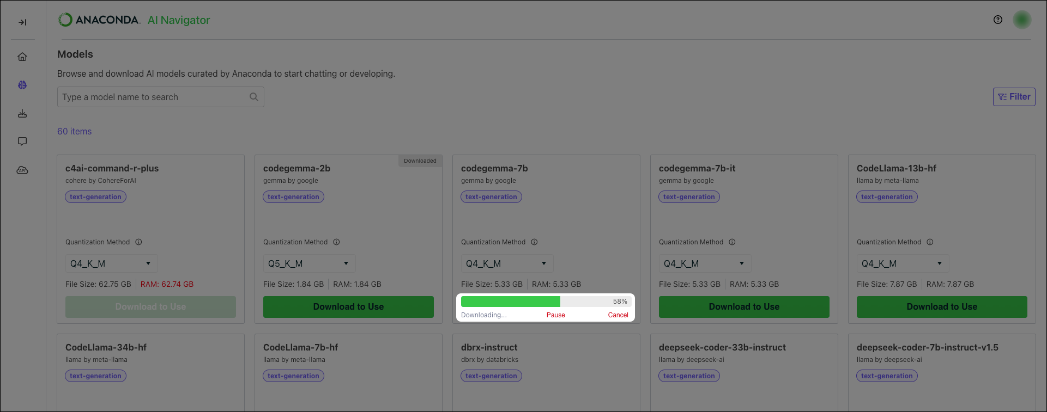
Task: Click the search magnifier icon
Action: (254, 97)
